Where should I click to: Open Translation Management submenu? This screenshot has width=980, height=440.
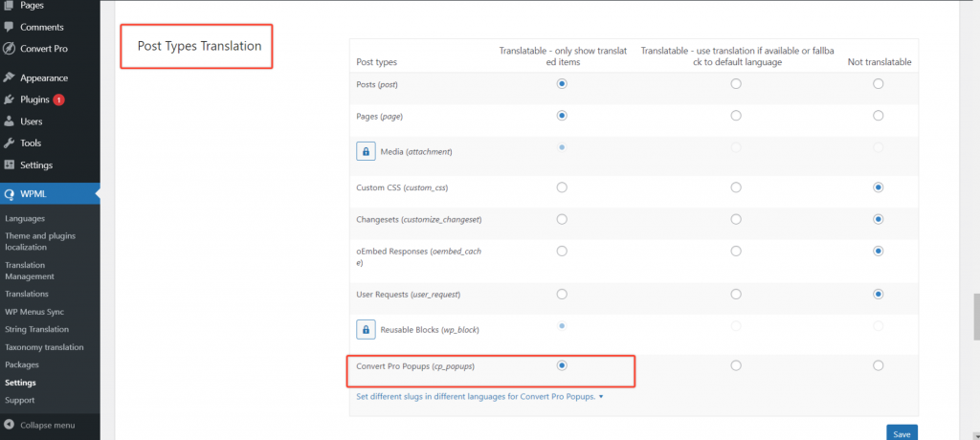30,271
